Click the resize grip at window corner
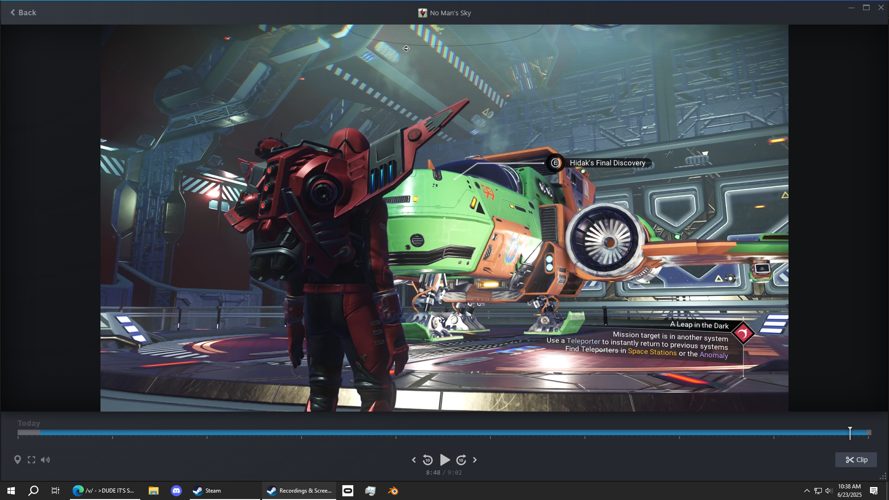Screen dimensions: 889x500 pos(883,476)
